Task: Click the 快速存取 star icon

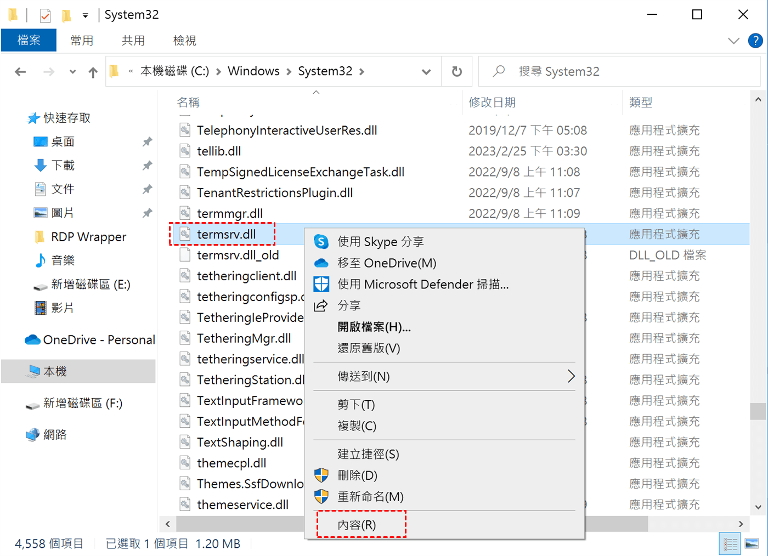Action: coord(33,118)
